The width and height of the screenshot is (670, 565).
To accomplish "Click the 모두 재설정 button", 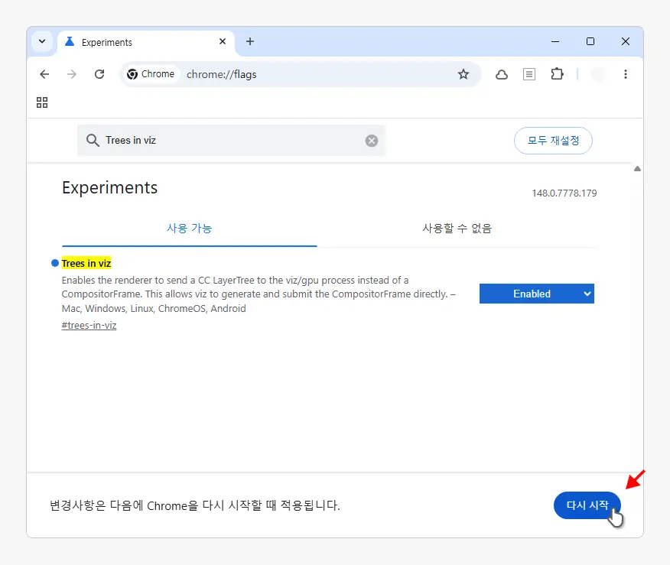I will click(553, 141).
